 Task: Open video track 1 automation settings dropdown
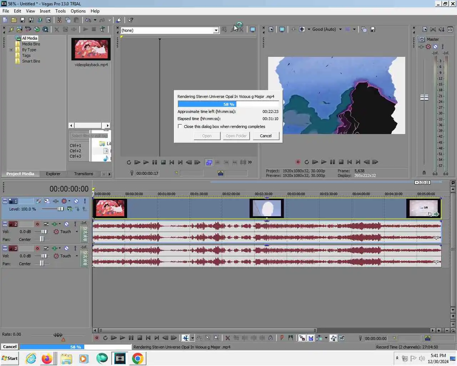tap(69, 201)
